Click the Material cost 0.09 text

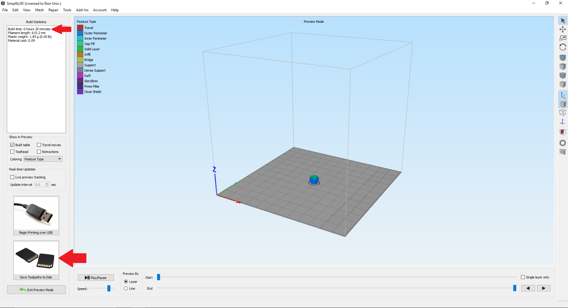21,41
